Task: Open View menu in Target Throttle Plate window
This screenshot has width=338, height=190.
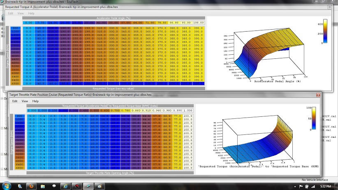Action: [25, 101]
